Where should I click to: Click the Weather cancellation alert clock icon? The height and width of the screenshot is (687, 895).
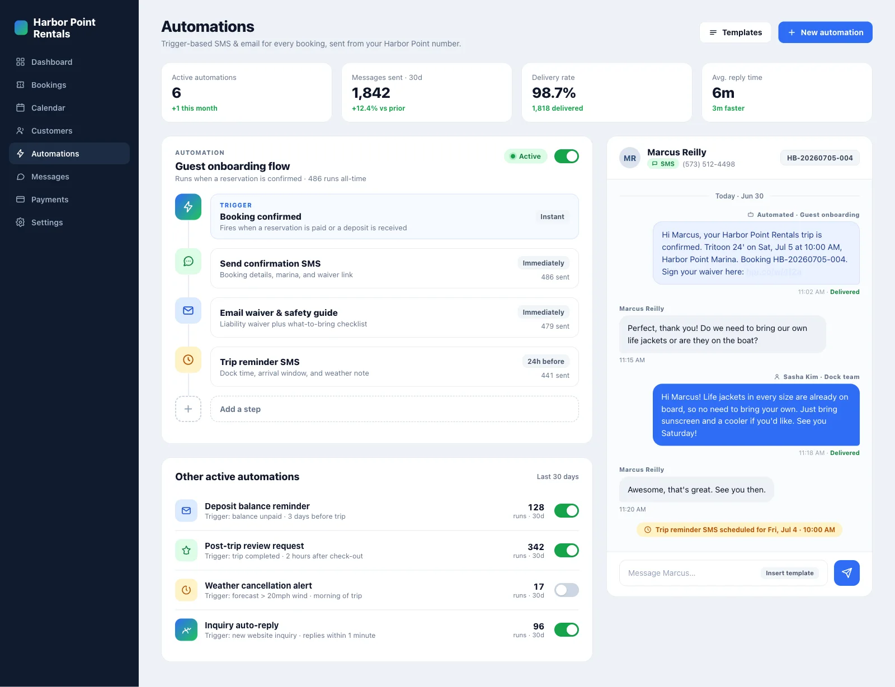(x=186, y=590)
